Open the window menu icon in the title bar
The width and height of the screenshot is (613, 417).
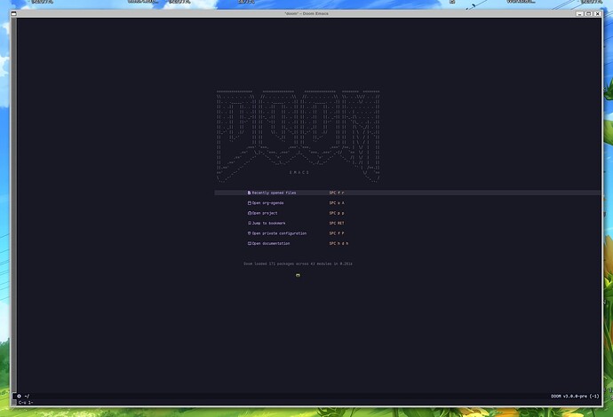tap(13, 13)
